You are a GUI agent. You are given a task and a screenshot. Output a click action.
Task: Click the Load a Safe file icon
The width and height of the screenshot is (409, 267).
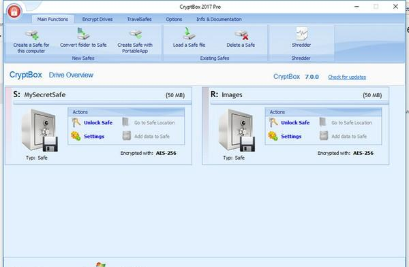coord(189,33)
